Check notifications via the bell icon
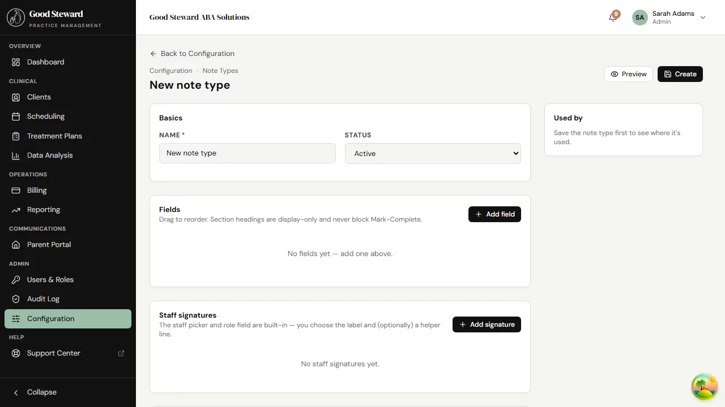725x407 pixels. pyautogui.click(x=612, y=18)
